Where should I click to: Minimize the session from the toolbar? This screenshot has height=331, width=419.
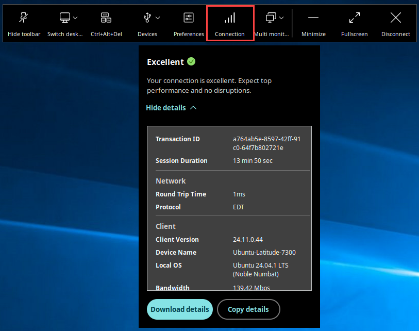[x=313, y=18]
